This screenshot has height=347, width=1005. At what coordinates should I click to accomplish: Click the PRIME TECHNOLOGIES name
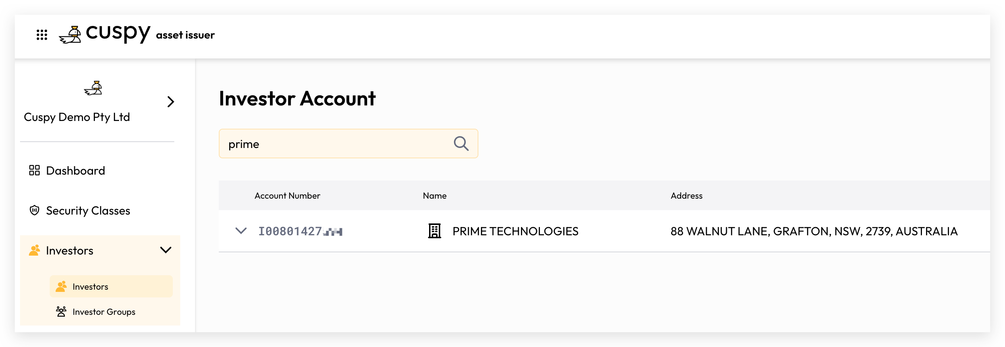tap(515, 232)
